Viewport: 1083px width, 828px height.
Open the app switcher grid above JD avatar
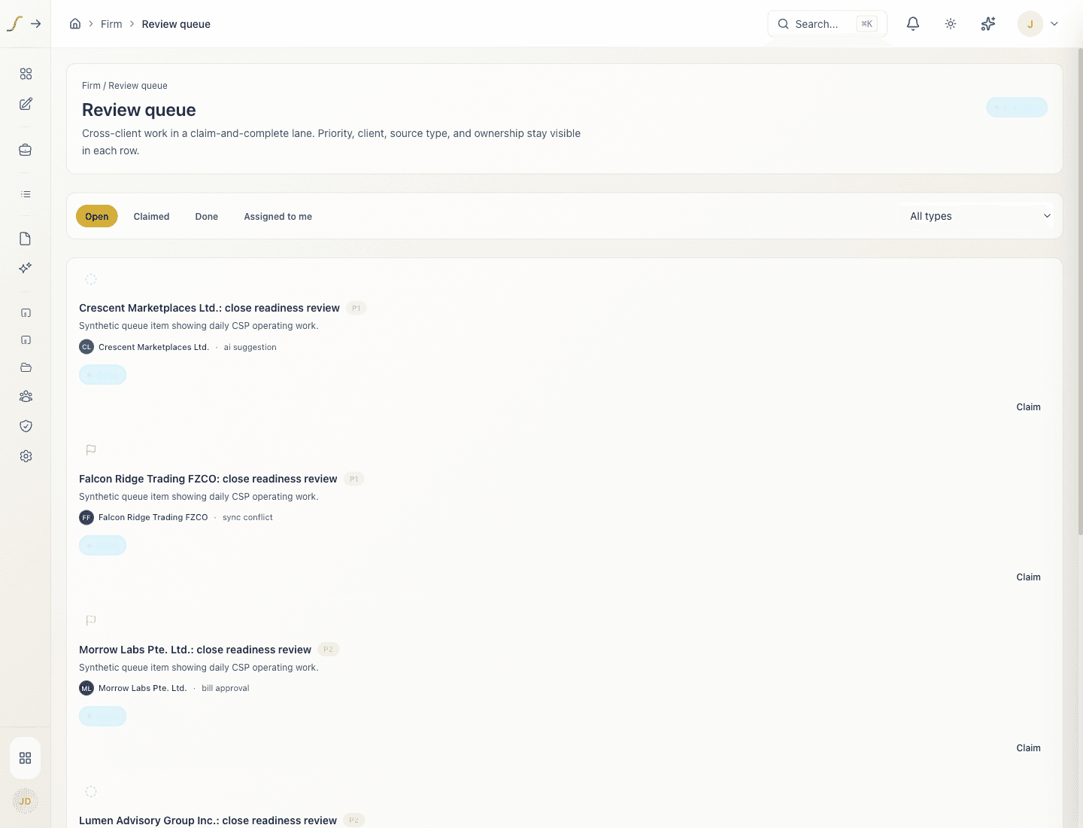26,758
